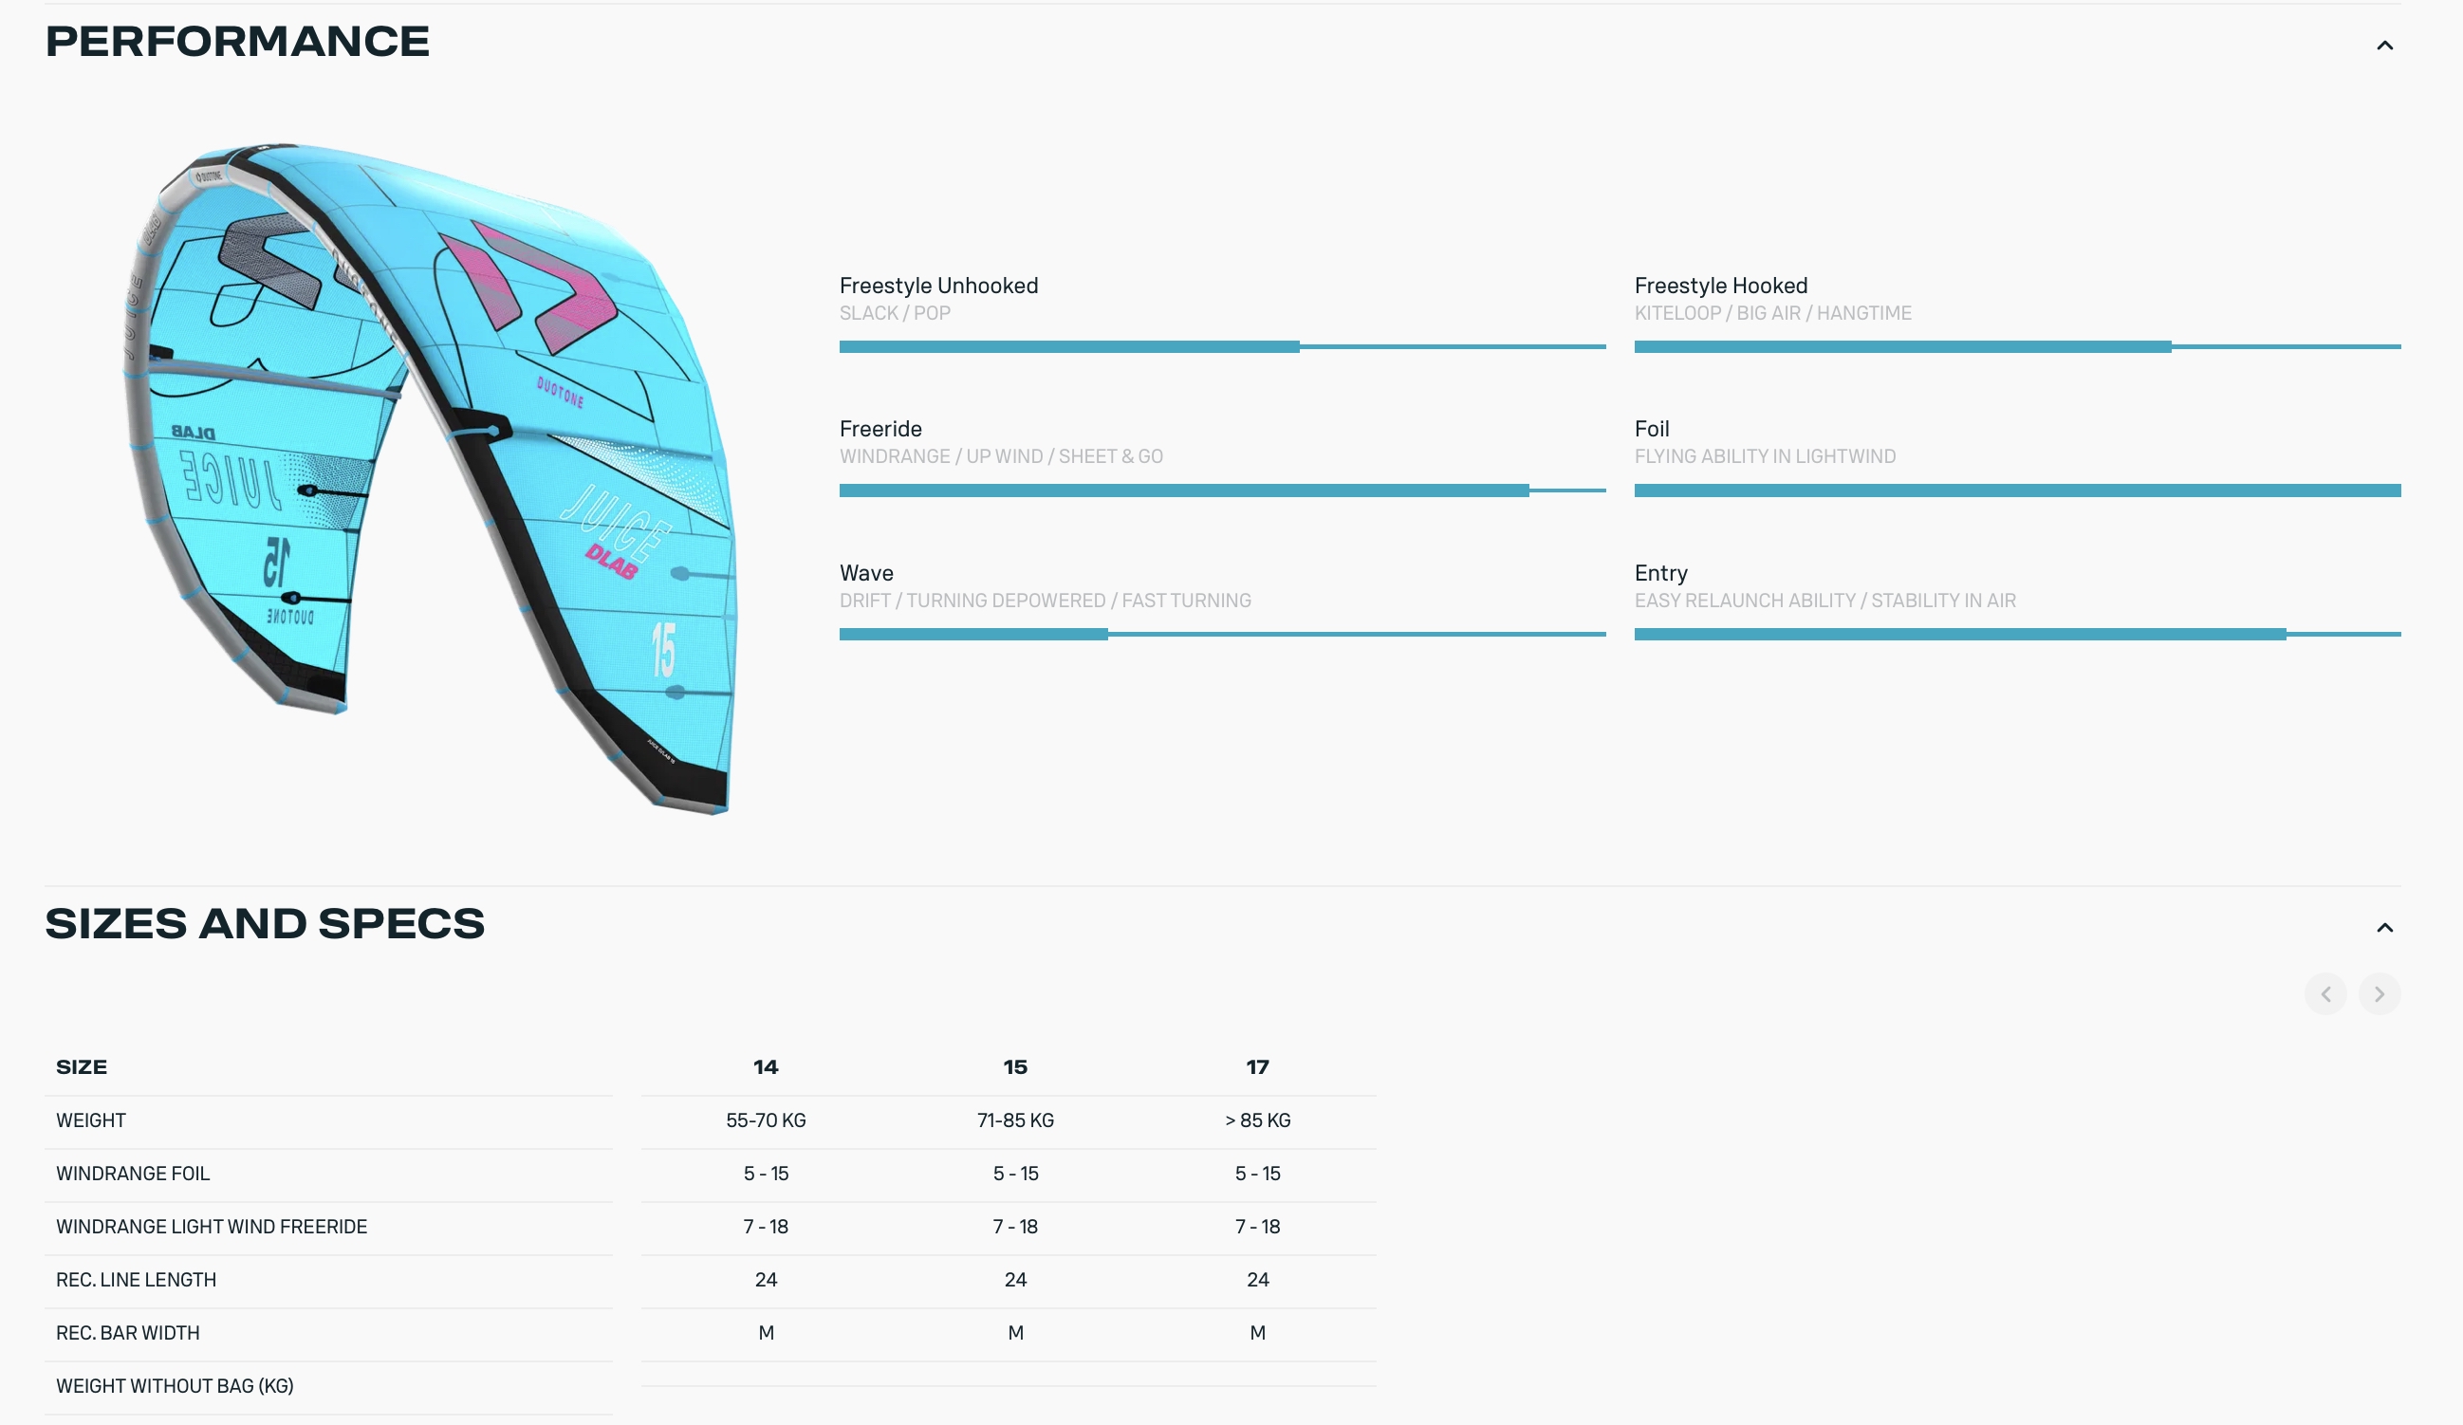The width and height of the screenshot is (2463, 1425).
Task: Click DRIFT / TURNING DEPOWERED text
Action: (972, 601)
